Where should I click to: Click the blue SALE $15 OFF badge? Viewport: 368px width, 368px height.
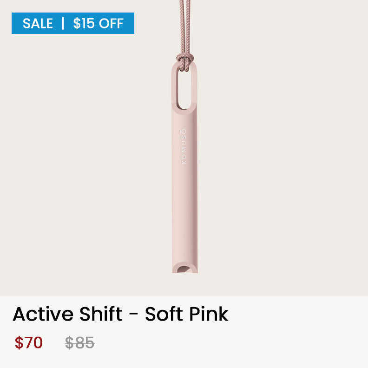pos(73,23)
